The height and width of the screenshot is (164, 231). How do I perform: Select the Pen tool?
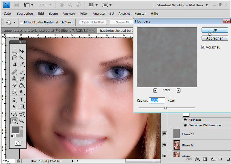[14, 100]
